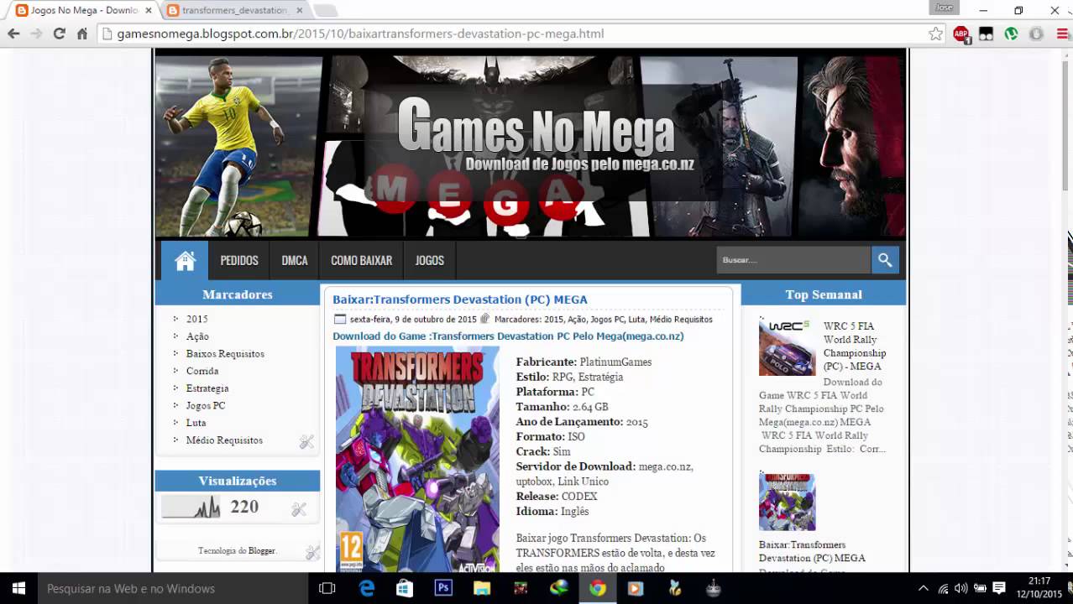
Task: Click the Blogger link in attribution
Action: tap(262, 551)
